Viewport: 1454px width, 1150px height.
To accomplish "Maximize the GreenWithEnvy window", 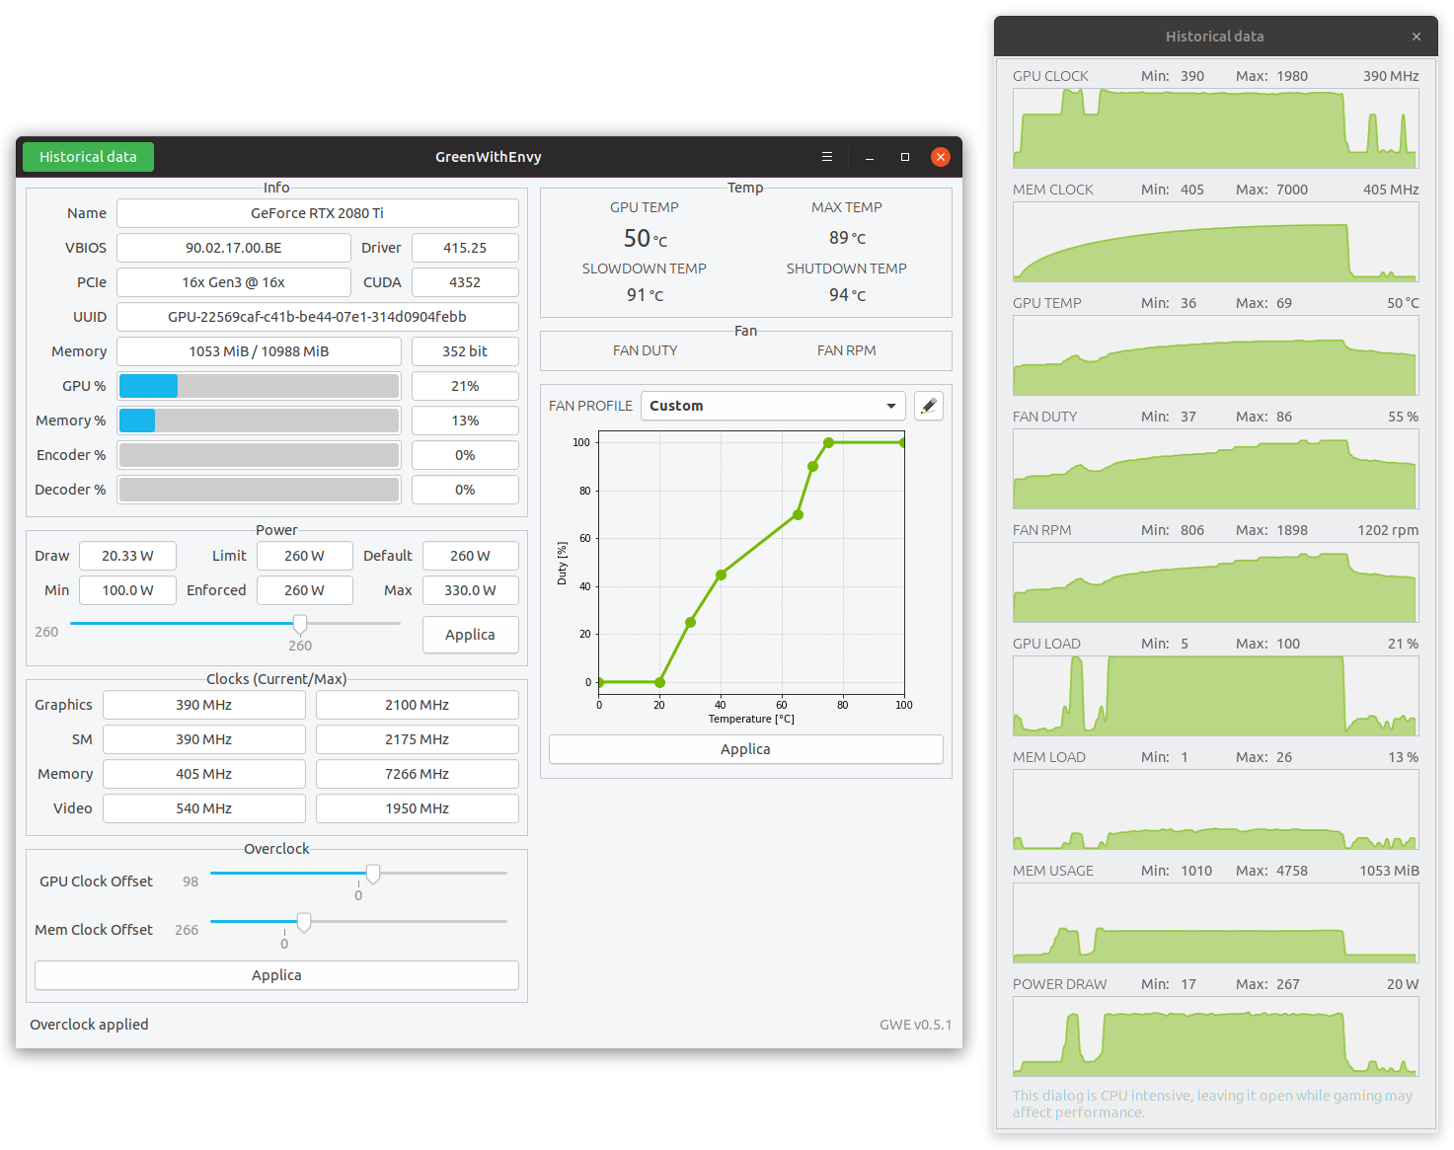I will (904, 157).
